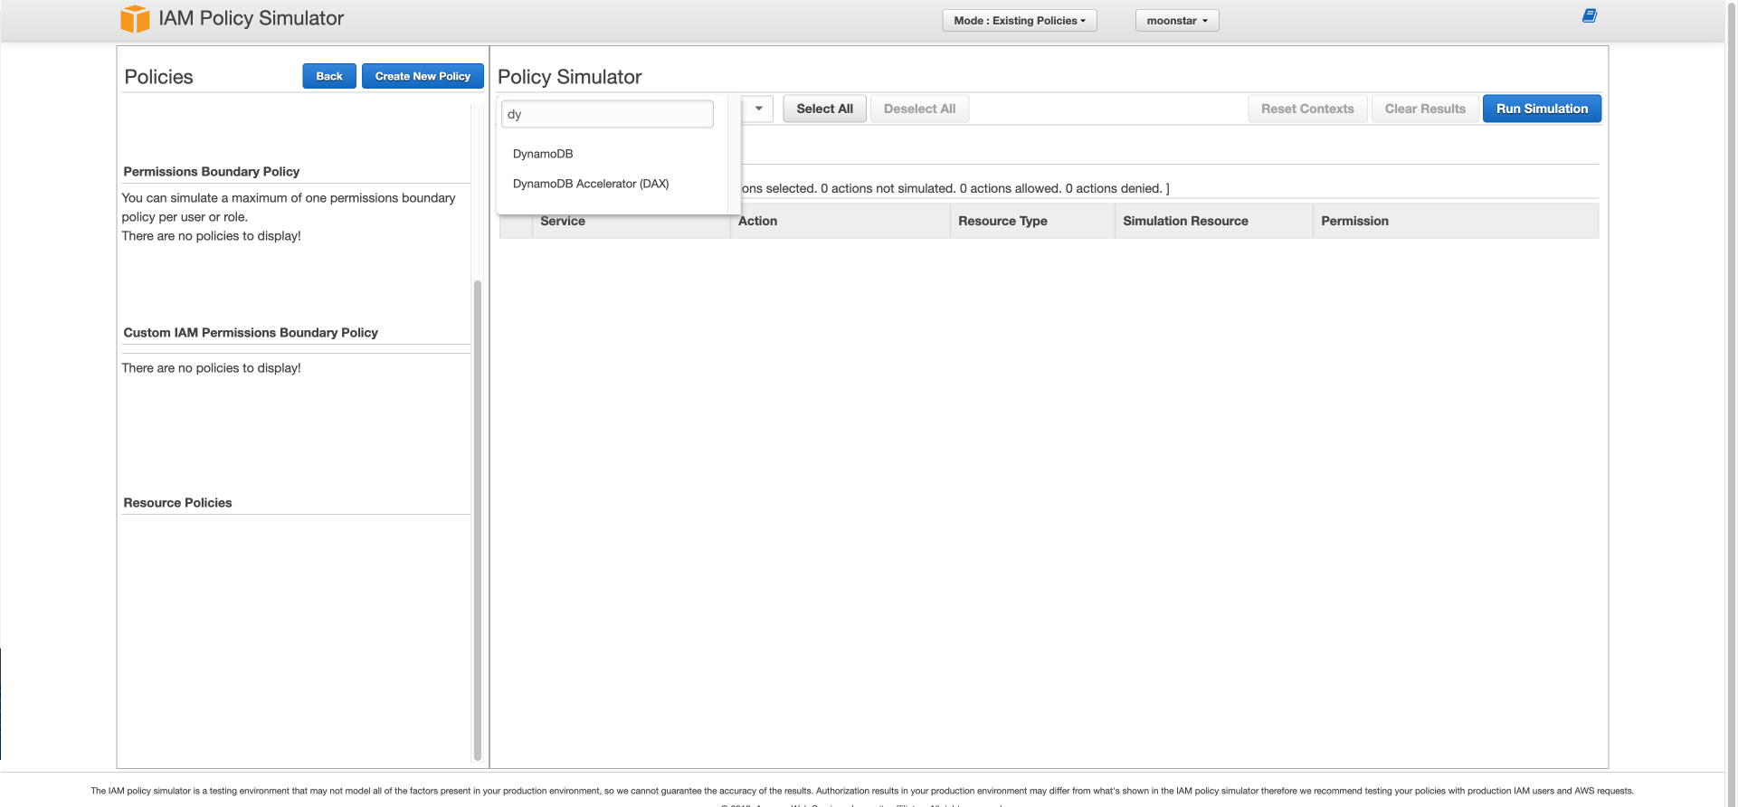The height and width of the screenshot is (807, 1738).
Task: Click the IAM Policy Simulator title
Action: click(251, 18)
